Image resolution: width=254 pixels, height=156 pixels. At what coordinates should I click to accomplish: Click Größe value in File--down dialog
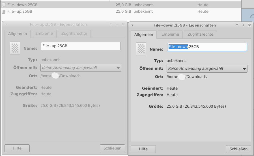[x=196, y=106]
